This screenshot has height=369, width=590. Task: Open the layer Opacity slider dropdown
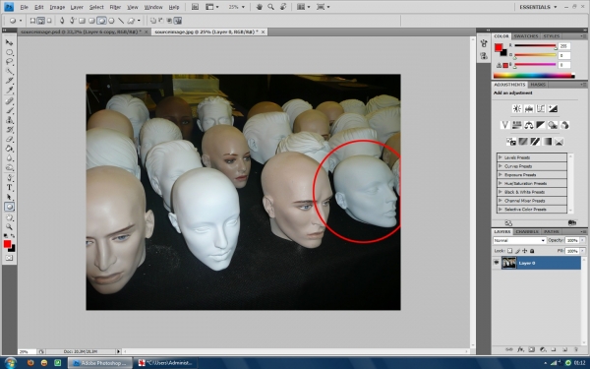[x=582, y=240]
